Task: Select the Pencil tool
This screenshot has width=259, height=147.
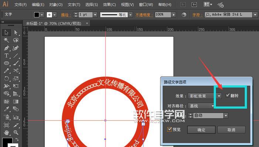Action: tap(6, 71)
